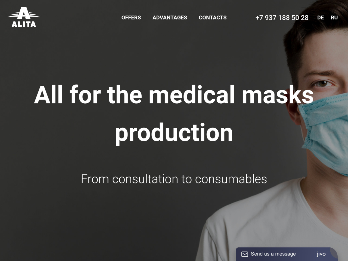Click the jivo logo in chat bar
348x261 pixels.
(321, 254)
